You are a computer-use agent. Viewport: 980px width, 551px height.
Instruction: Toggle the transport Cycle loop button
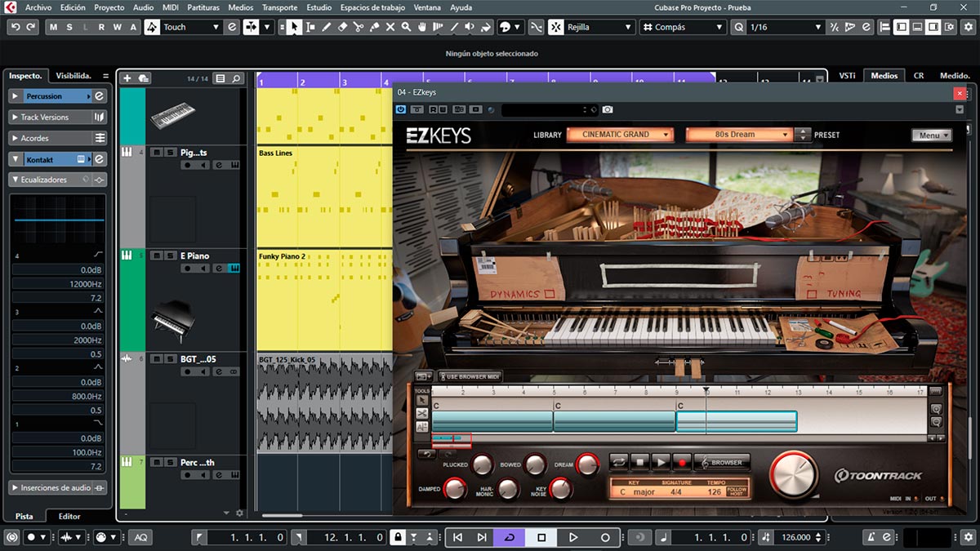click(510, 537)
